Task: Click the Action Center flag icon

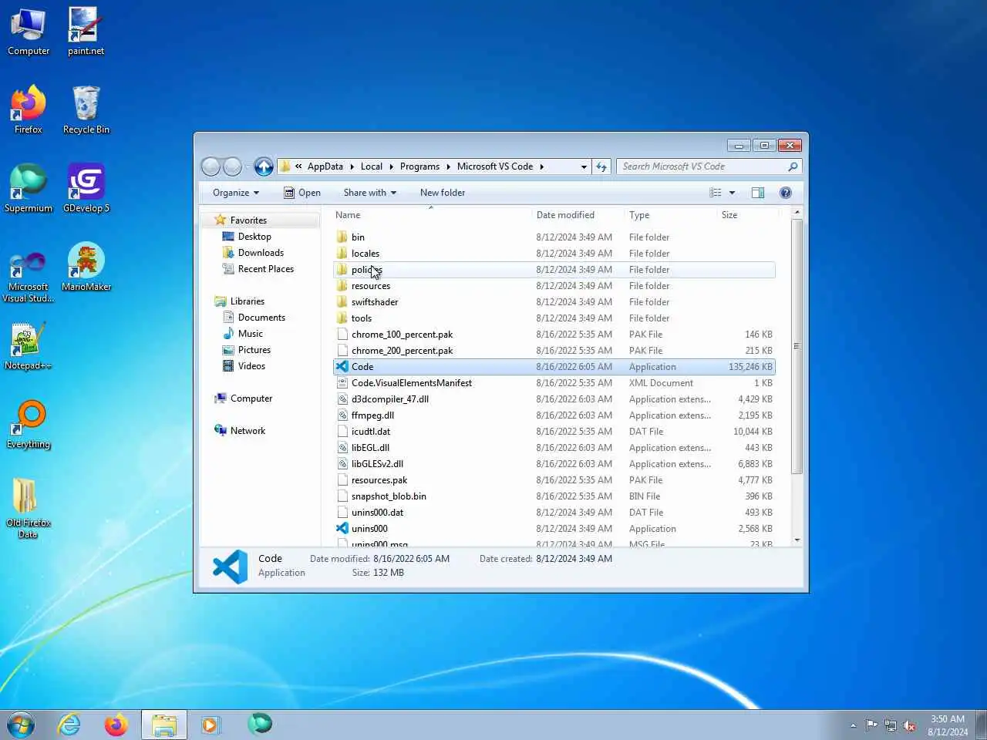Action: click(871, 725)
